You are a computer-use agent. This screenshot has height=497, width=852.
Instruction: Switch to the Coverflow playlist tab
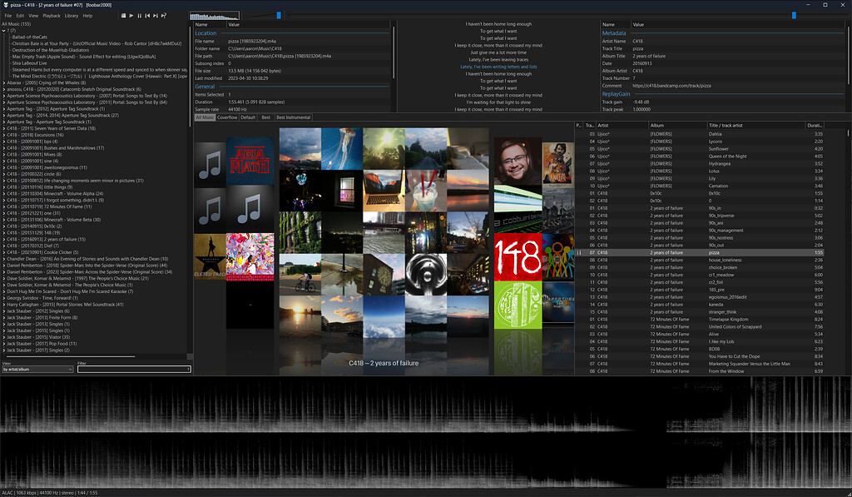227,117
